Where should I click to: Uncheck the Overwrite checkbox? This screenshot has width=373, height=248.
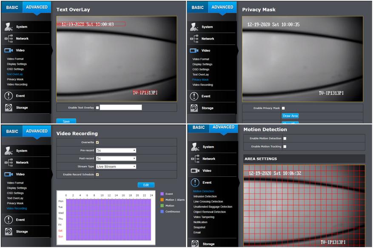click(x=97, y=142)
